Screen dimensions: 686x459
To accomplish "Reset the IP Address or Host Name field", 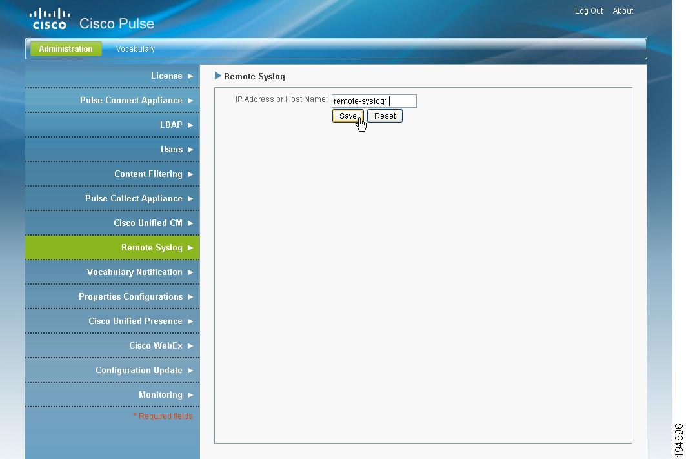I will [x=385, y=116].
